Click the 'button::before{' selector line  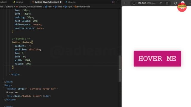point(22,42)
